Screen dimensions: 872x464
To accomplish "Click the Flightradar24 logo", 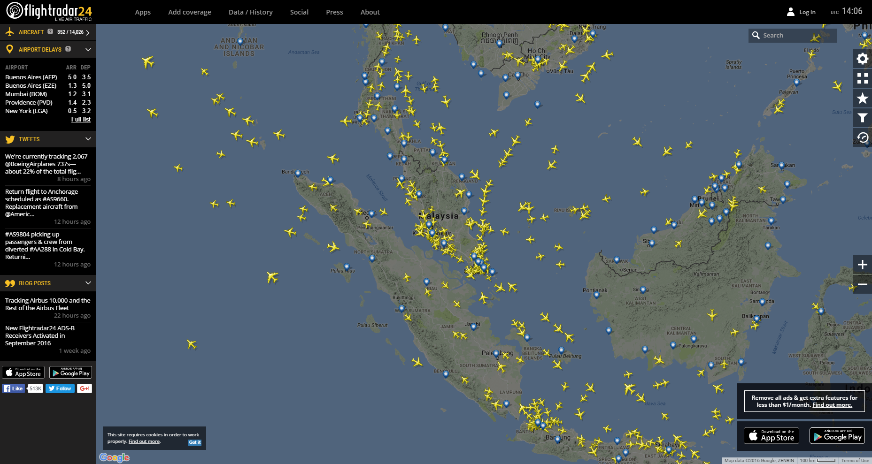I will [x=49, y=11].
